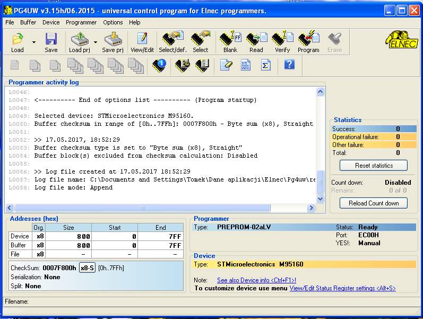Open the Buffer menu
This screenshot has height=319, width=423.
tap(28, 22)
